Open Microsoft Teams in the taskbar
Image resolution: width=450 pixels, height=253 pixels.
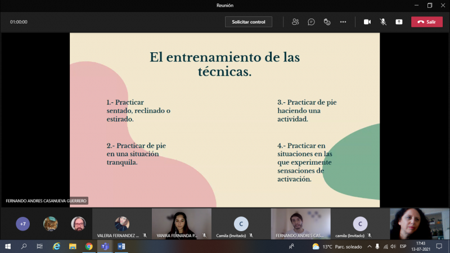(105, 246)
